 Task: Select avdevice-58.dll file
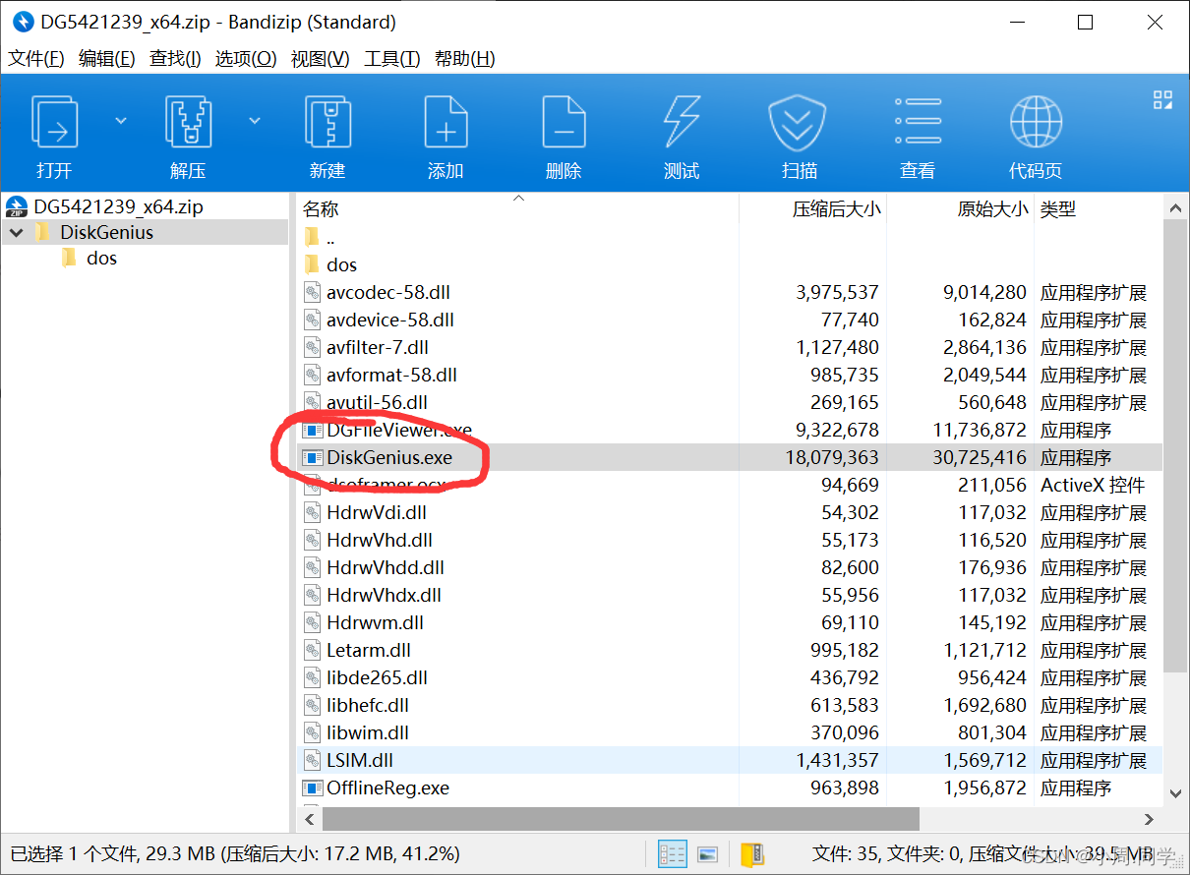(x=390, y=320)
